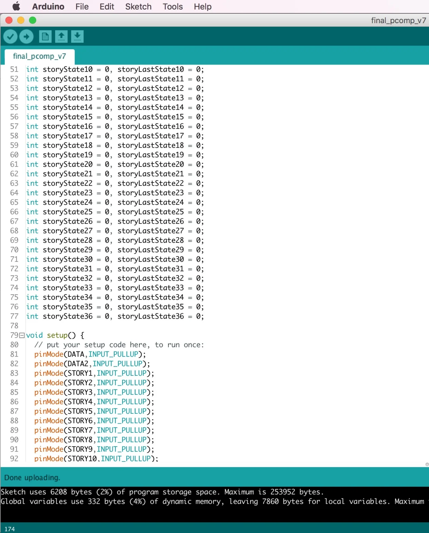This screenshot has width=429, height=533.
Task: Select the final_pcomp_v7 sketch tab
Action: tap(40, 56)
